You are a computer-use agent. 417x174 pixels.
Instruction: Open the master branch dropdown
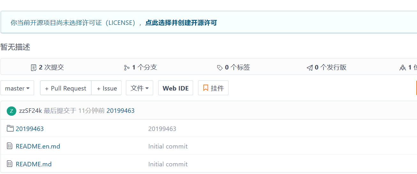point(17,88)
